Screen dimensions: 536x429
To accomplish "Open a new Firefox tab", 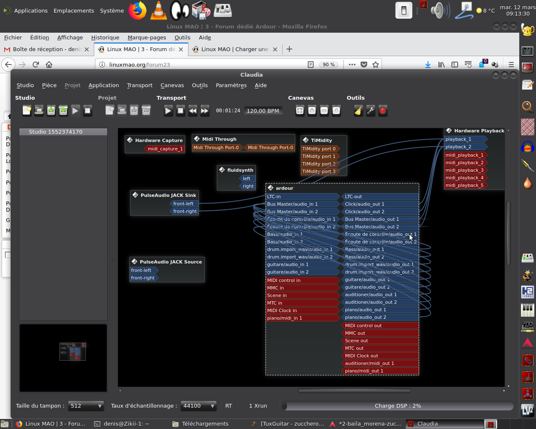I will pos(289,49).
